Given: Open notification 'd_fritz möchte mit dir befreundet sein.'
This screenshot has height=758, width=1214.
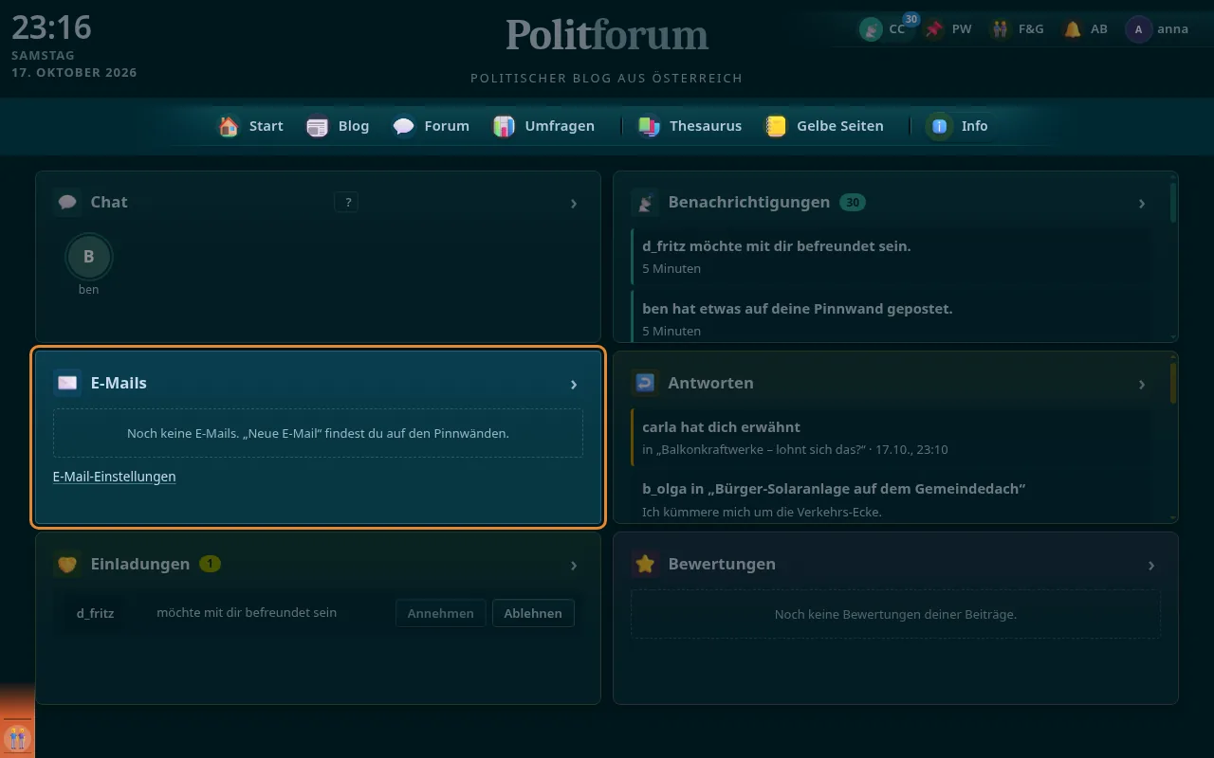Looking at the screenshot, I should click(x=892, y=257).
